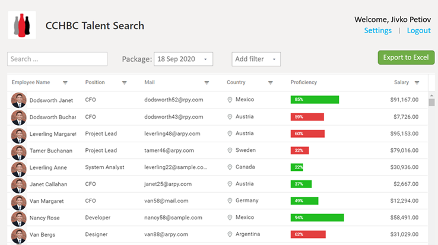Click the Export to Excel button

pyautogui.click(x=406, y=58)
